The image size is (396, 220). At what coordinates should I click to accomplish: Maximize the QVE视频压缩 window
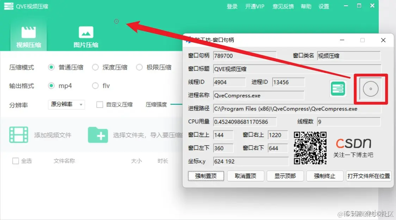click(359, 6)
